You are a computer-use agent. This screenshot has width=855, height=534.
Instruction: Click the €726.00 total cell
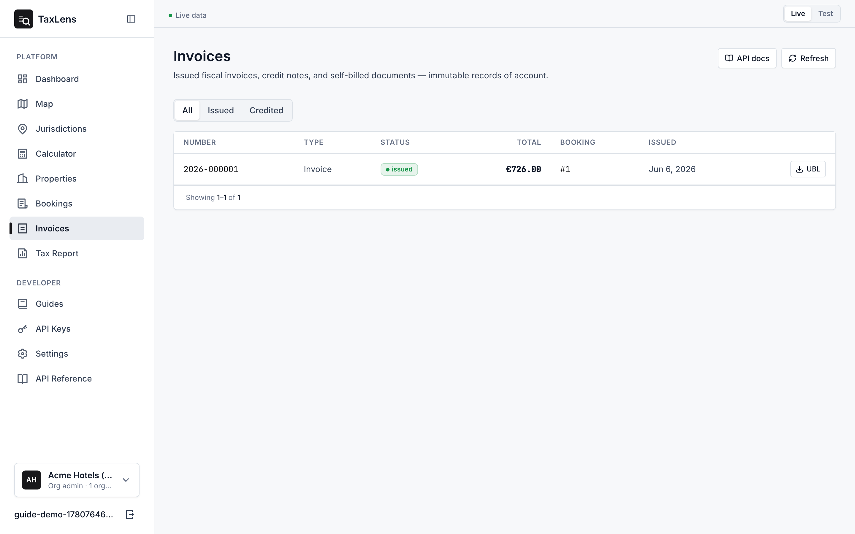coord(523,169)
